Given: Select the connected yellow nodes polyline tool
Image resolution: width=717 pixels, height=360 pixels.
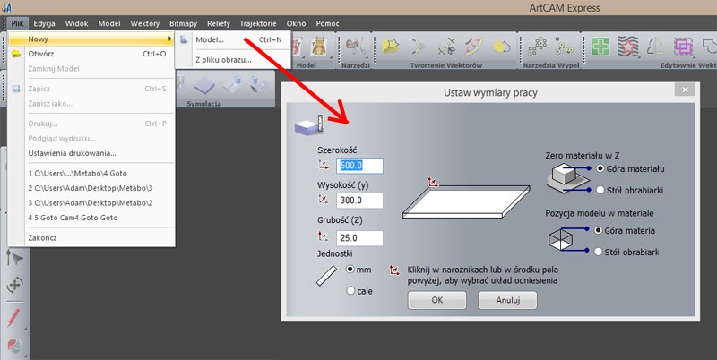Looking at the screenshot, I should click(x=565, y=47).
